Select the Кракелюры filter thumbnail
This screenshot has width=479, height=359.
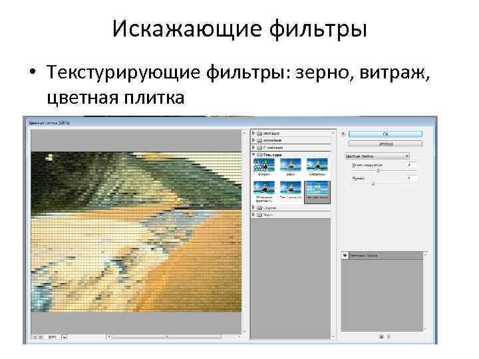[317, 165]
